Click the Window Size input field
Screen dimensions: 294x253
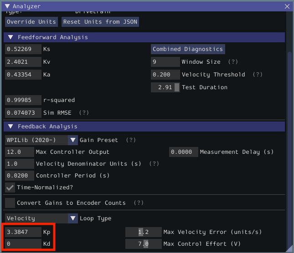click(x=165, y=62)
